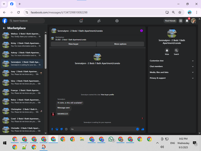Open the Windows Start menu
Image resolution: width=201 pixels, height=151 pixels.
click(x=5, y=143)
